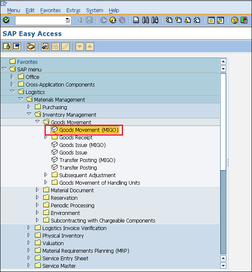The image size is (252, 272).
Task: Click the Move Favorites Up arrow
Action: pos(90,47)
